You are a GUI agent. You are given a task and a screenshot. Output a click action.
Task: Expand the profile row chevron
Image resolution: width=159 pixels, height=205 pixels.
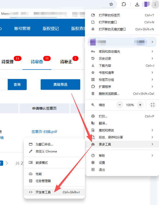pos(152,42)
